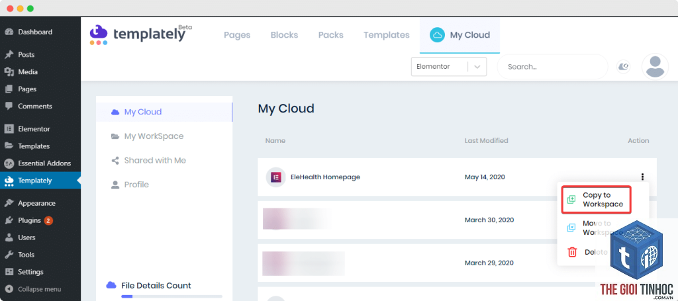Click the dropdown chevron next to Elementor

pyautogui.click(x=477, y=67)
